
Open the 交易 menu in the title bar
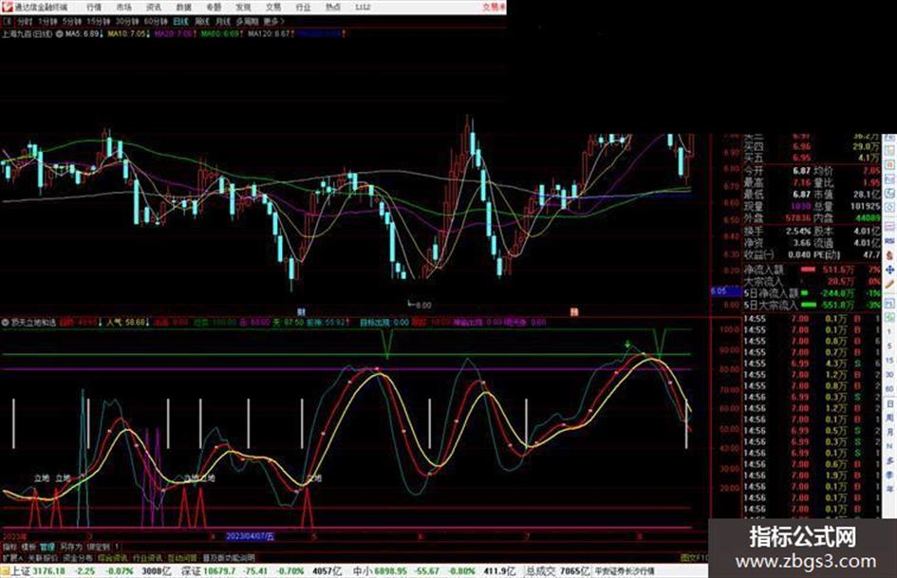272,7
